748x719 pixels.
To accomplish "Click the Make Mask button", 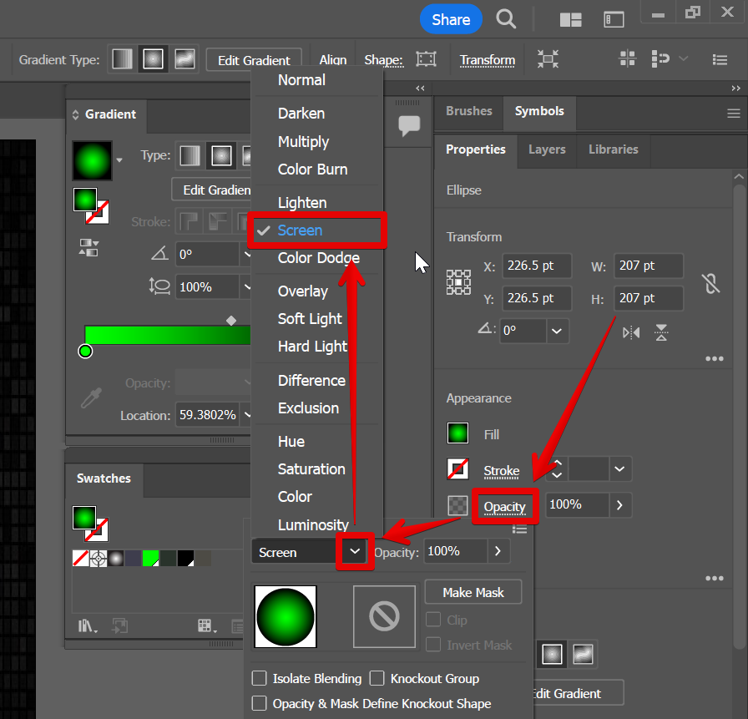I will 473,592.
